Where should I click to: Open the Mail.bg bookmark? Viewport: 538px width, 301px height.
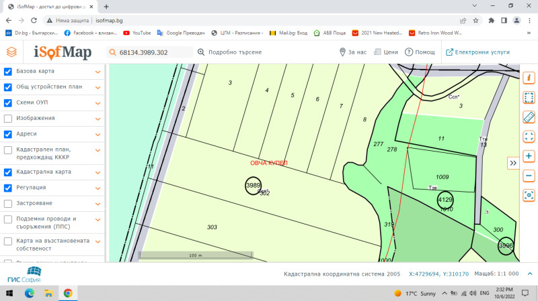coord(289,33)
